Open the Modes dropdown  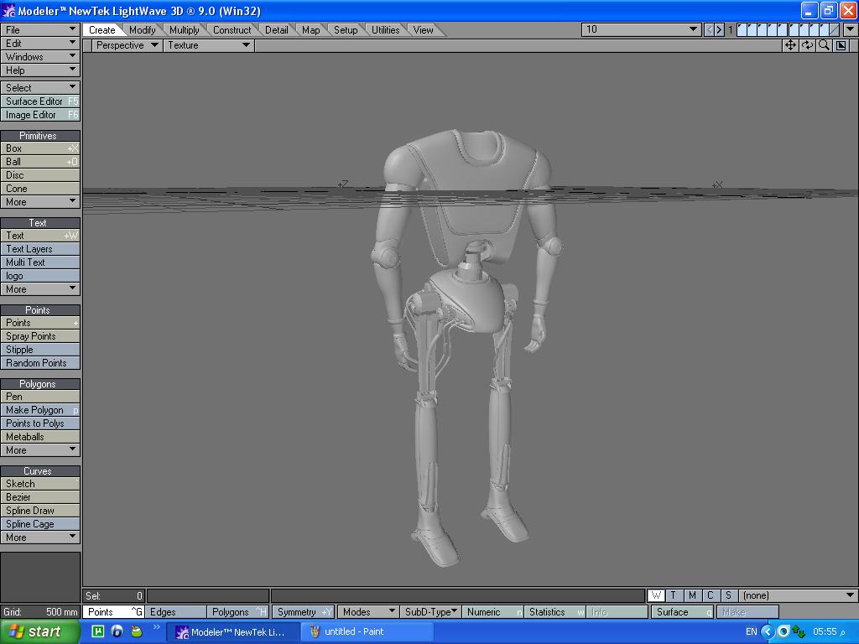tap(367, 611)
